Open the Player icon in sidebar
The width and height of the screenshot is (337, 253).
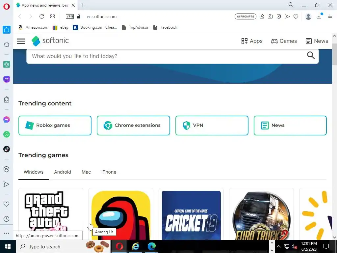click(7, 169)
